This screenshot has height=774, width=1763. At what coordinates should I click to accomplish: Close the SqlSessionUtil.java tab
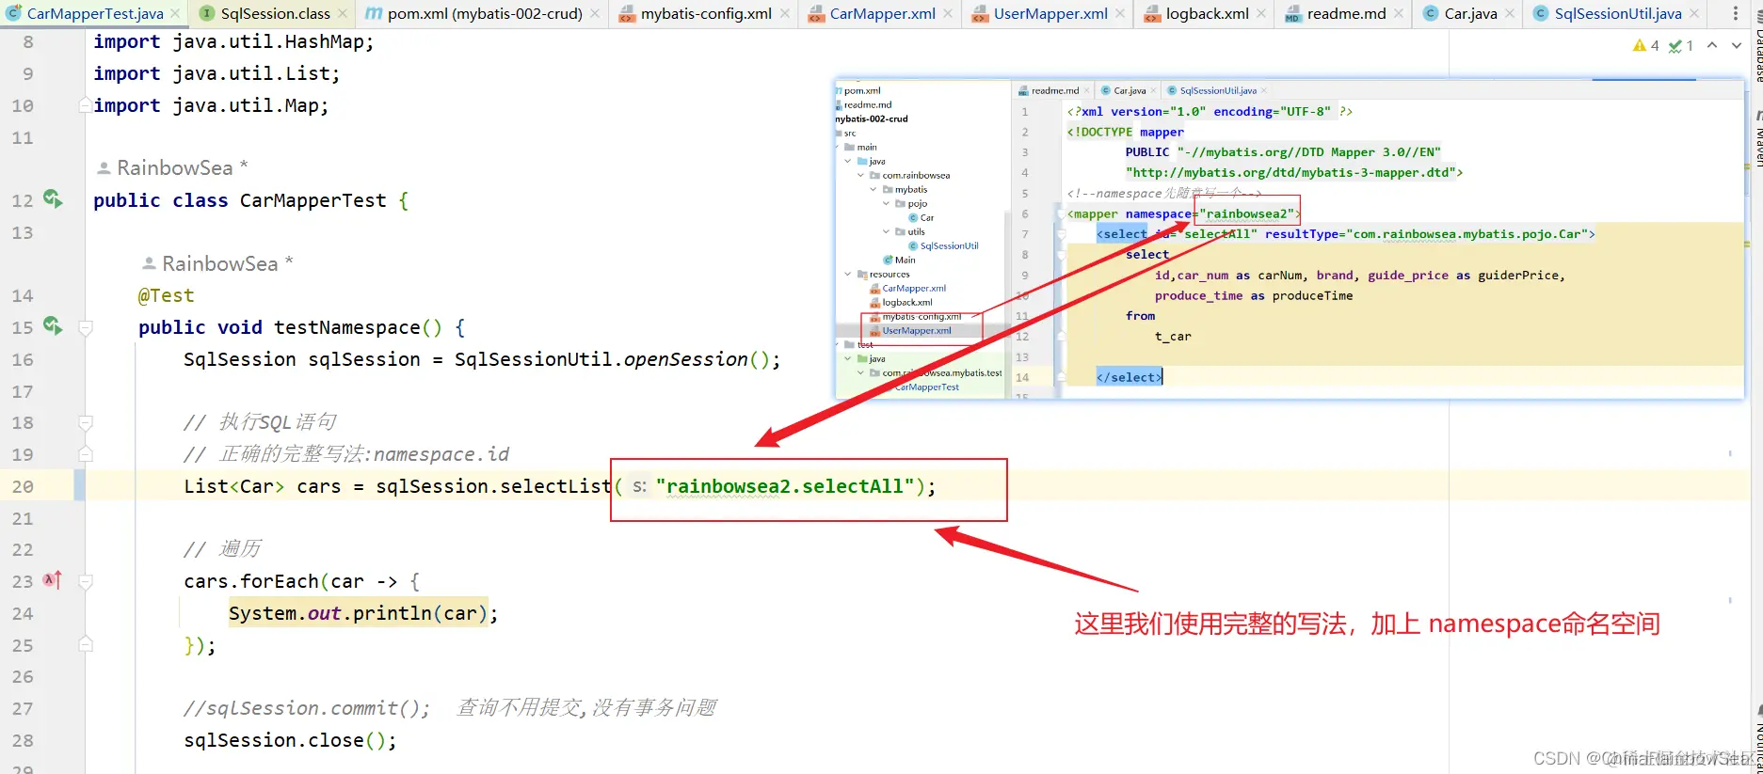(x=1694, y=13)
